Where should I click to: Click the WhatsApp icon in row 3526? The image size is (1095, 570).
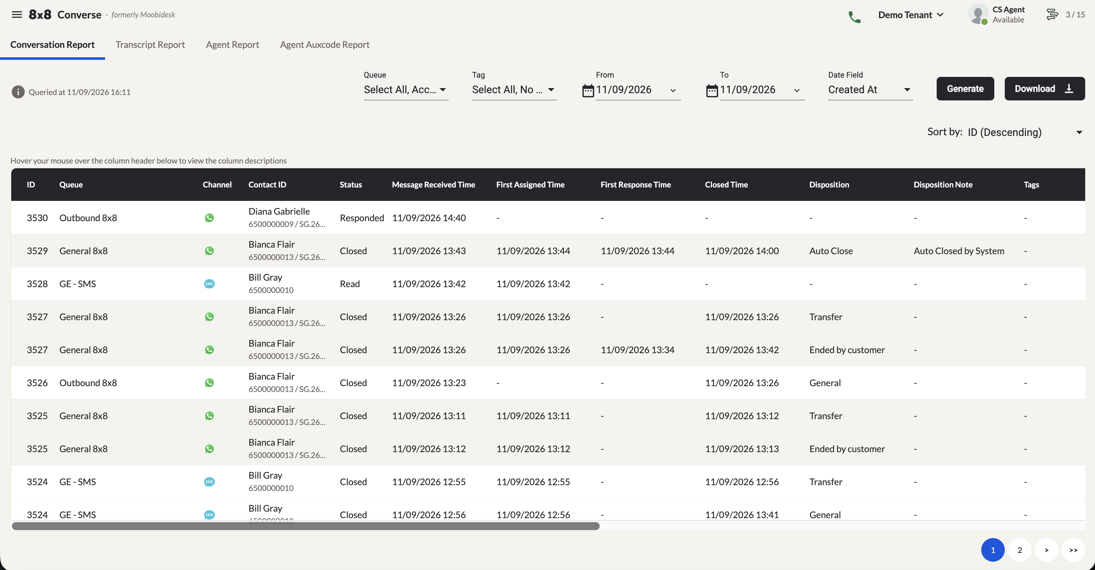(x=209, y=383)
